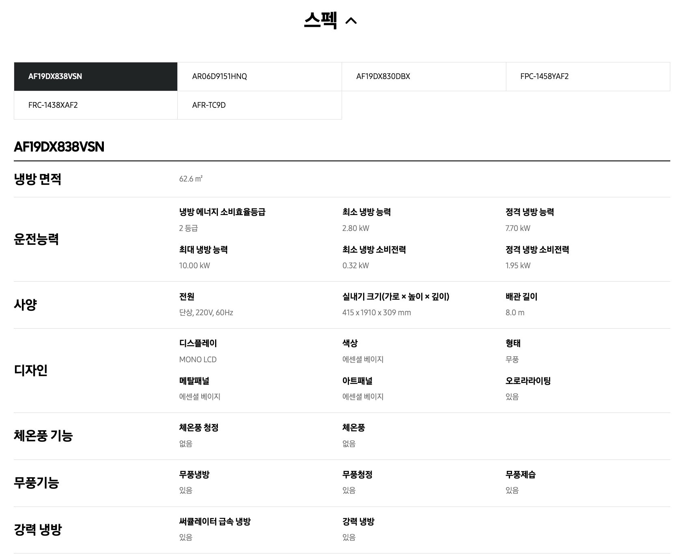Click the 62.6 m² cooling area value

pos(191,179)
